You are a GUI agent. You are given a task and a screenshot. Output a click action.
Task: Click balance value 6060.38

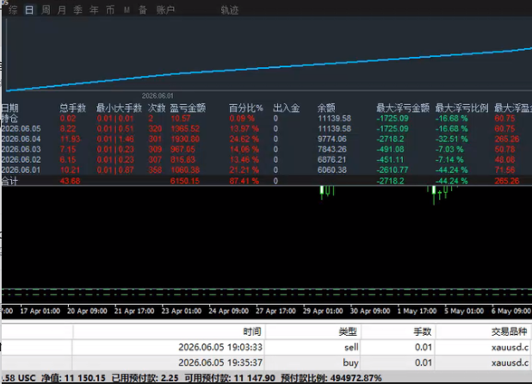331,170
